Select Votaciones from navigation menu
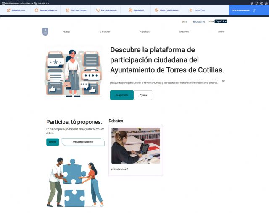This screenshot has height=213, width=269. pos(183,32)
